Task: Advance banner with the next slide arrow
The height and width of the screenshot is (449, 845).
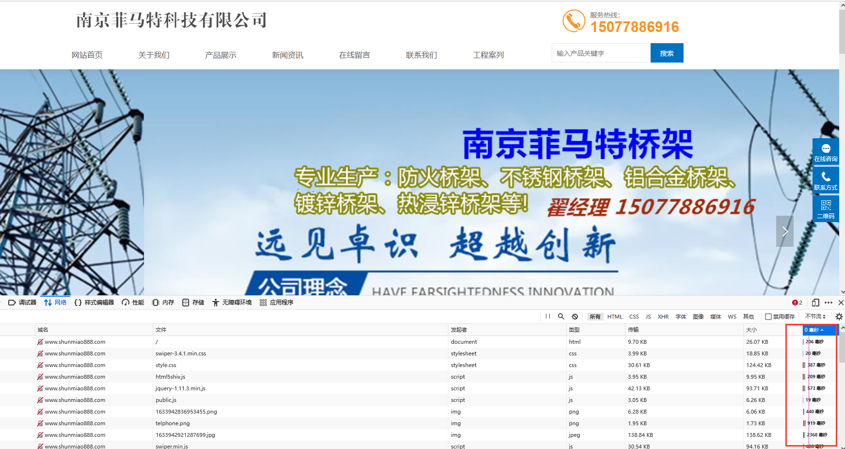Action: point(785,231)
